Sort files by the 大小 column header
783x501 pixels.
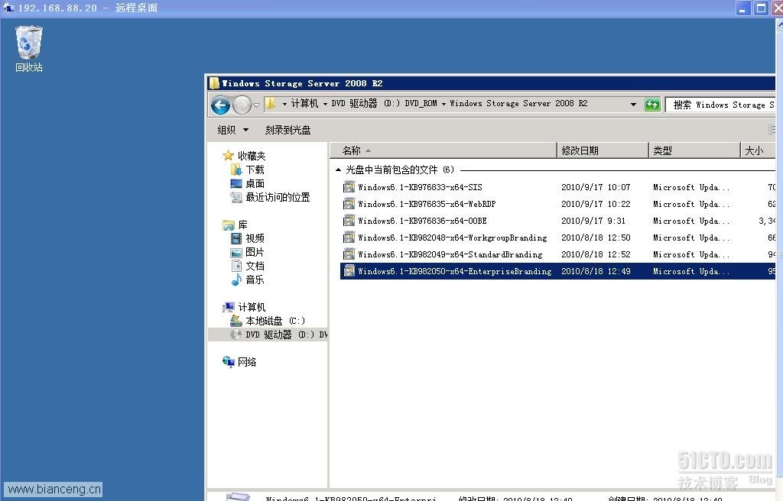(758, 150)
